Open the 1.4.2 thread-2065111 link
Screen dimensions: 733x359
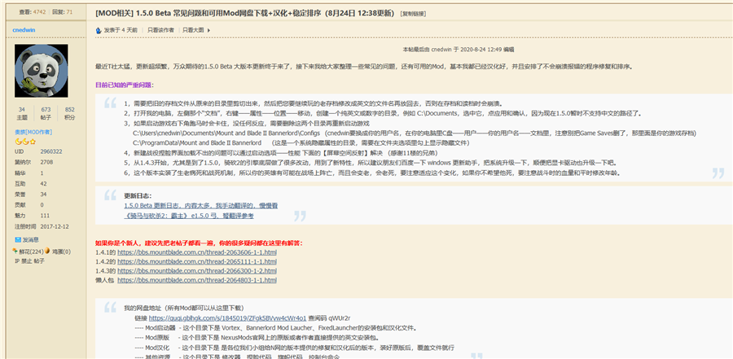(197, 262)
